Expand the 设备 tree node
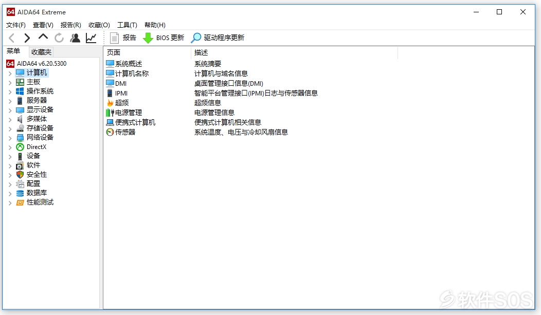The height and width of the screenshot is (315, 541). (10, 157)
